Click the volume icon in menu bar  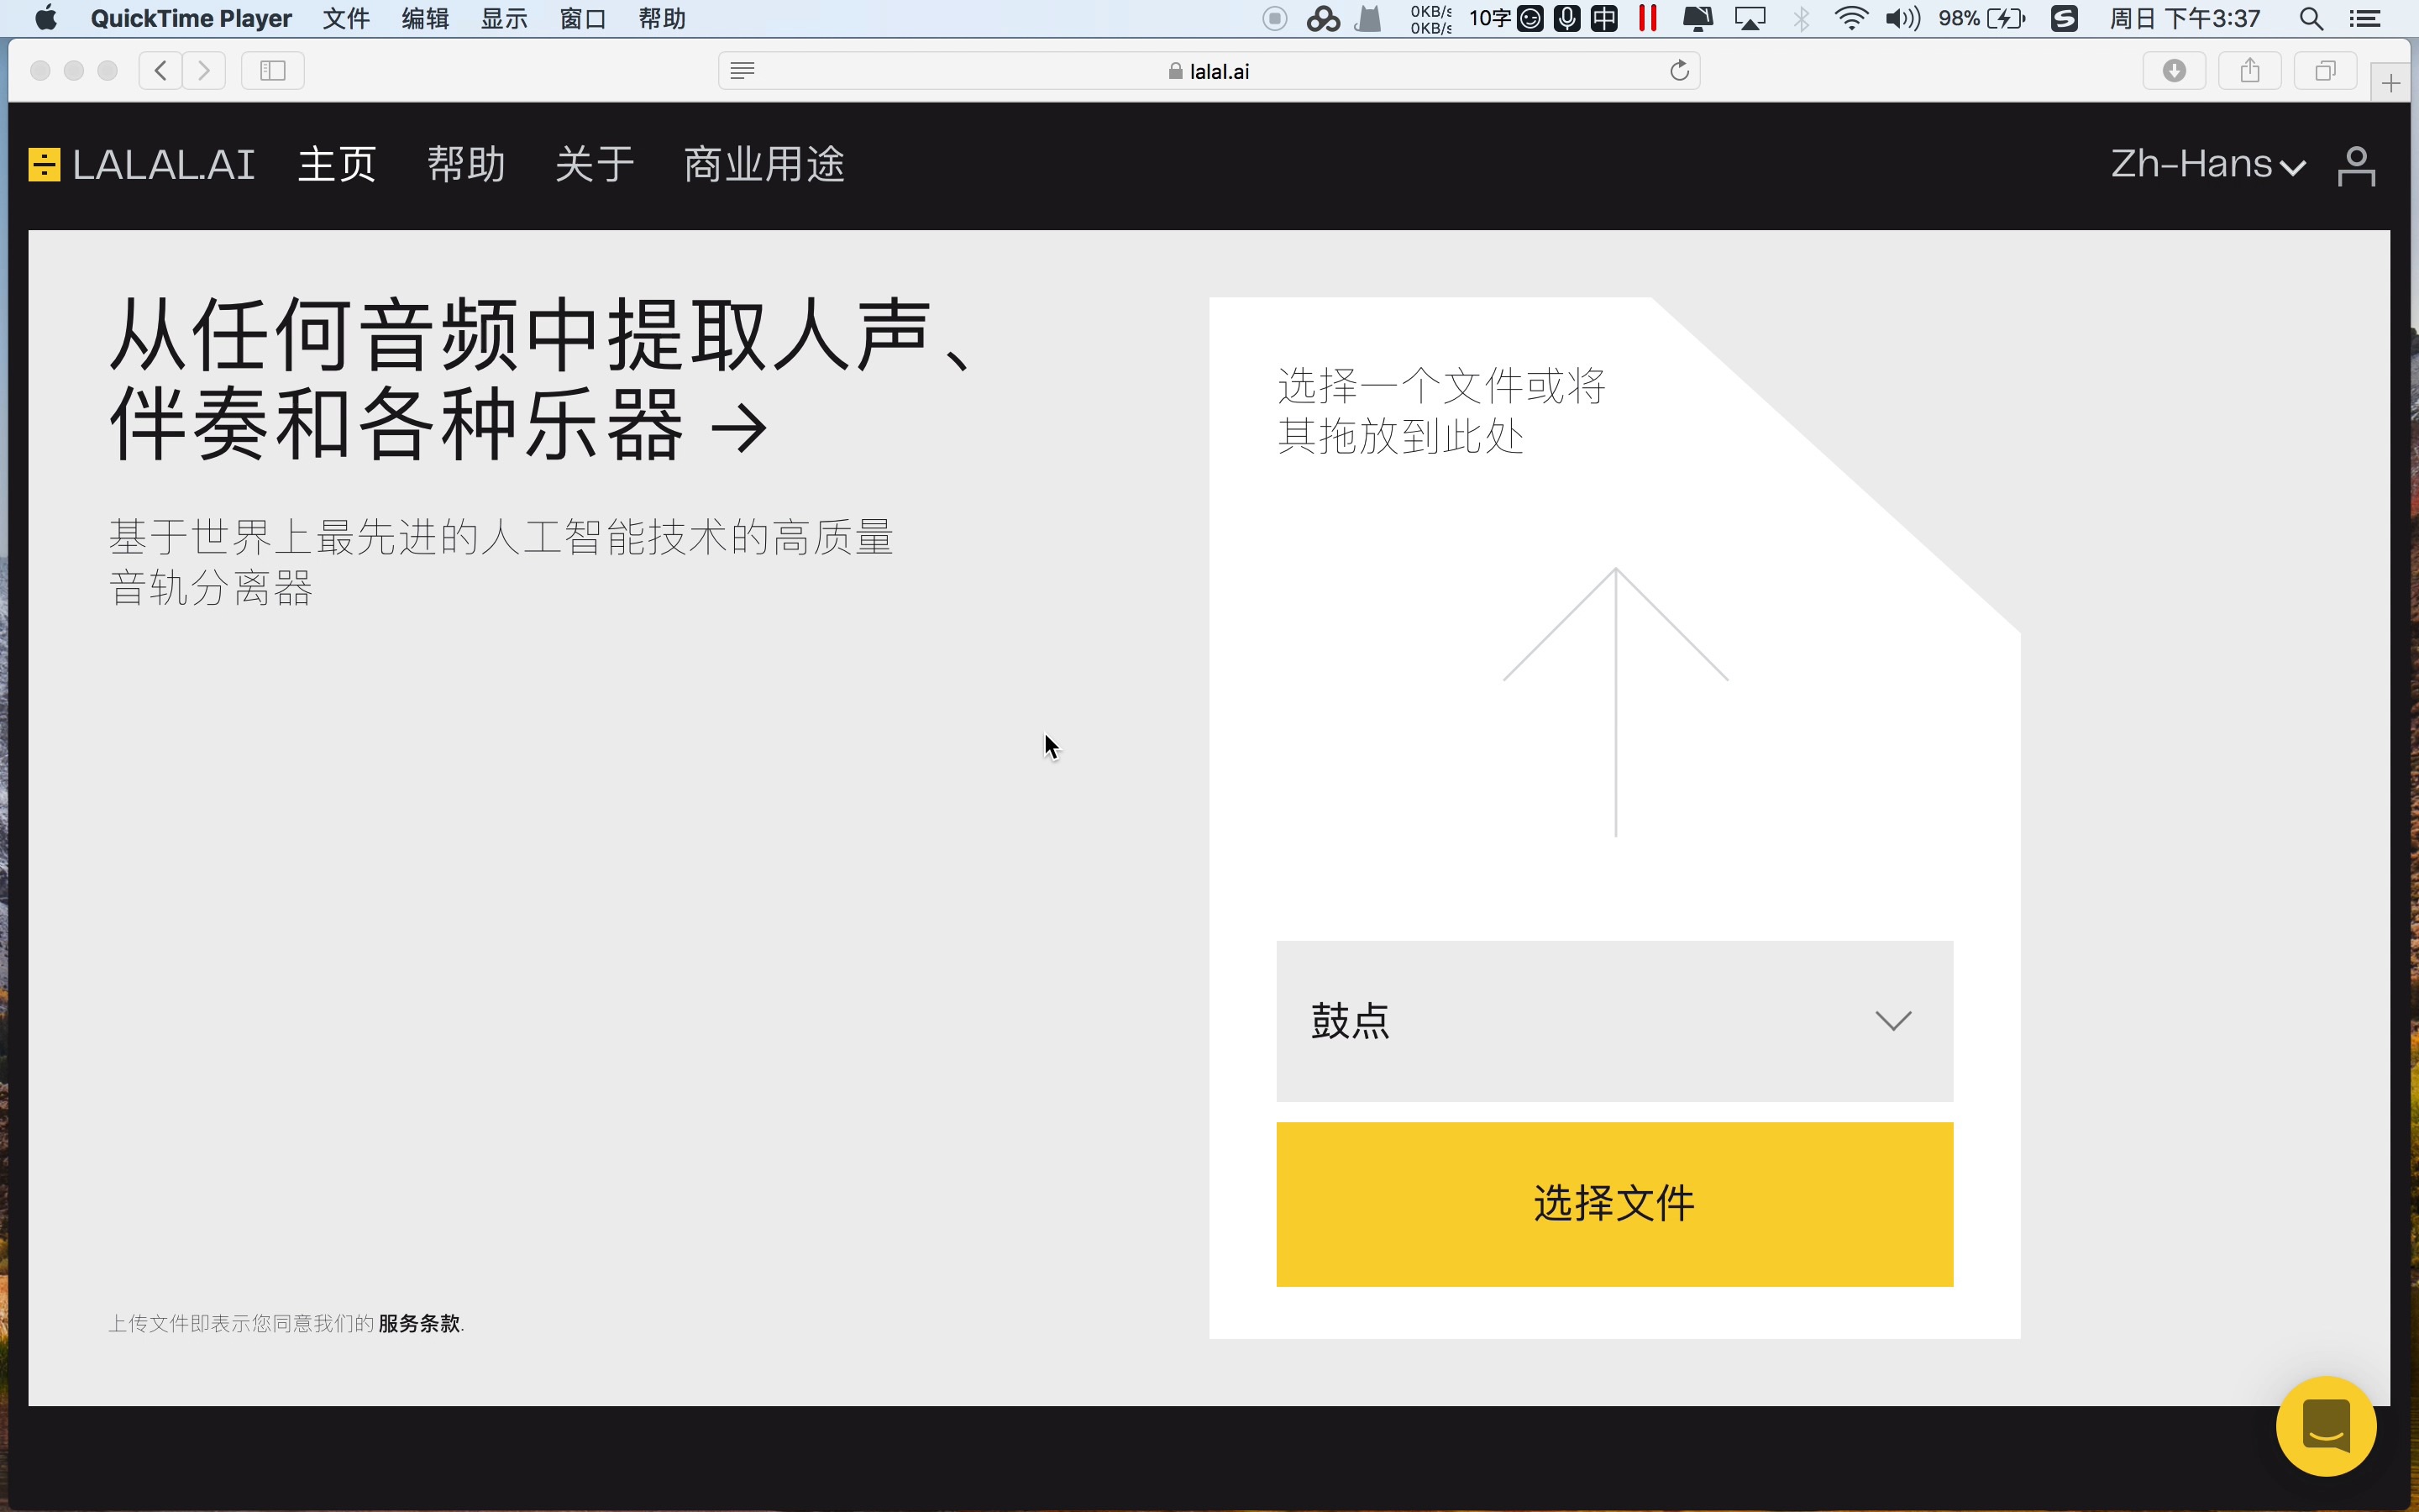click(x=1902, y=18)
